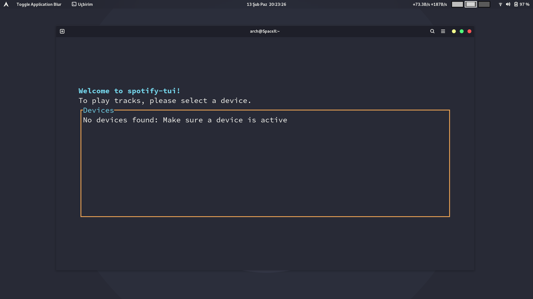Switch to the third dark workspace thumbnail
This screenshot has width=533, height=299.
click(484, 4)
